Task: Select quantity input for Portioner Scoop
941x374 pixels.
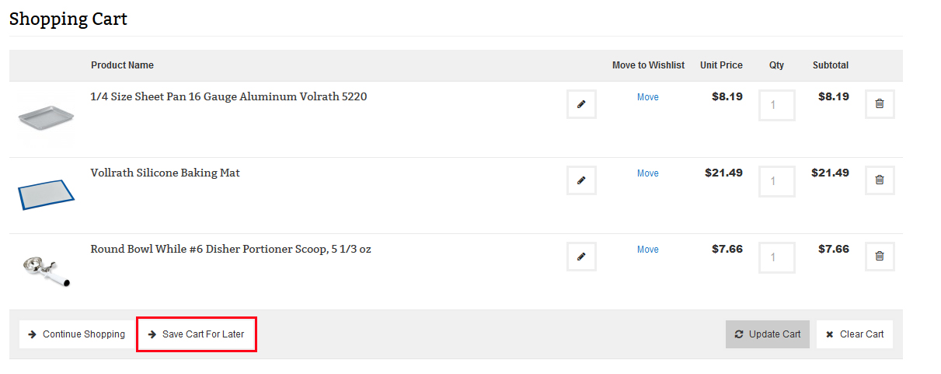Action: (776, 257)
